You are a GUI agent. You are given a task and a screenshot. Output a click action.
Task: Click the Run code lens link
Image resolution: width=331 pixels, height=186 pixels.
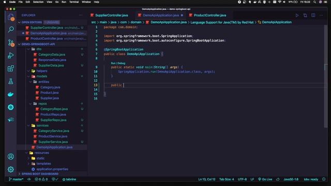[x=113, y=63]
